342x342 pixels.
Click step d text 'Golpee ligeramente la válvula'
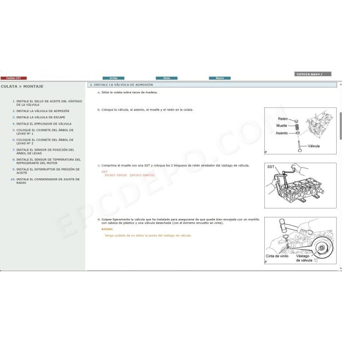(x=180, y=221)
